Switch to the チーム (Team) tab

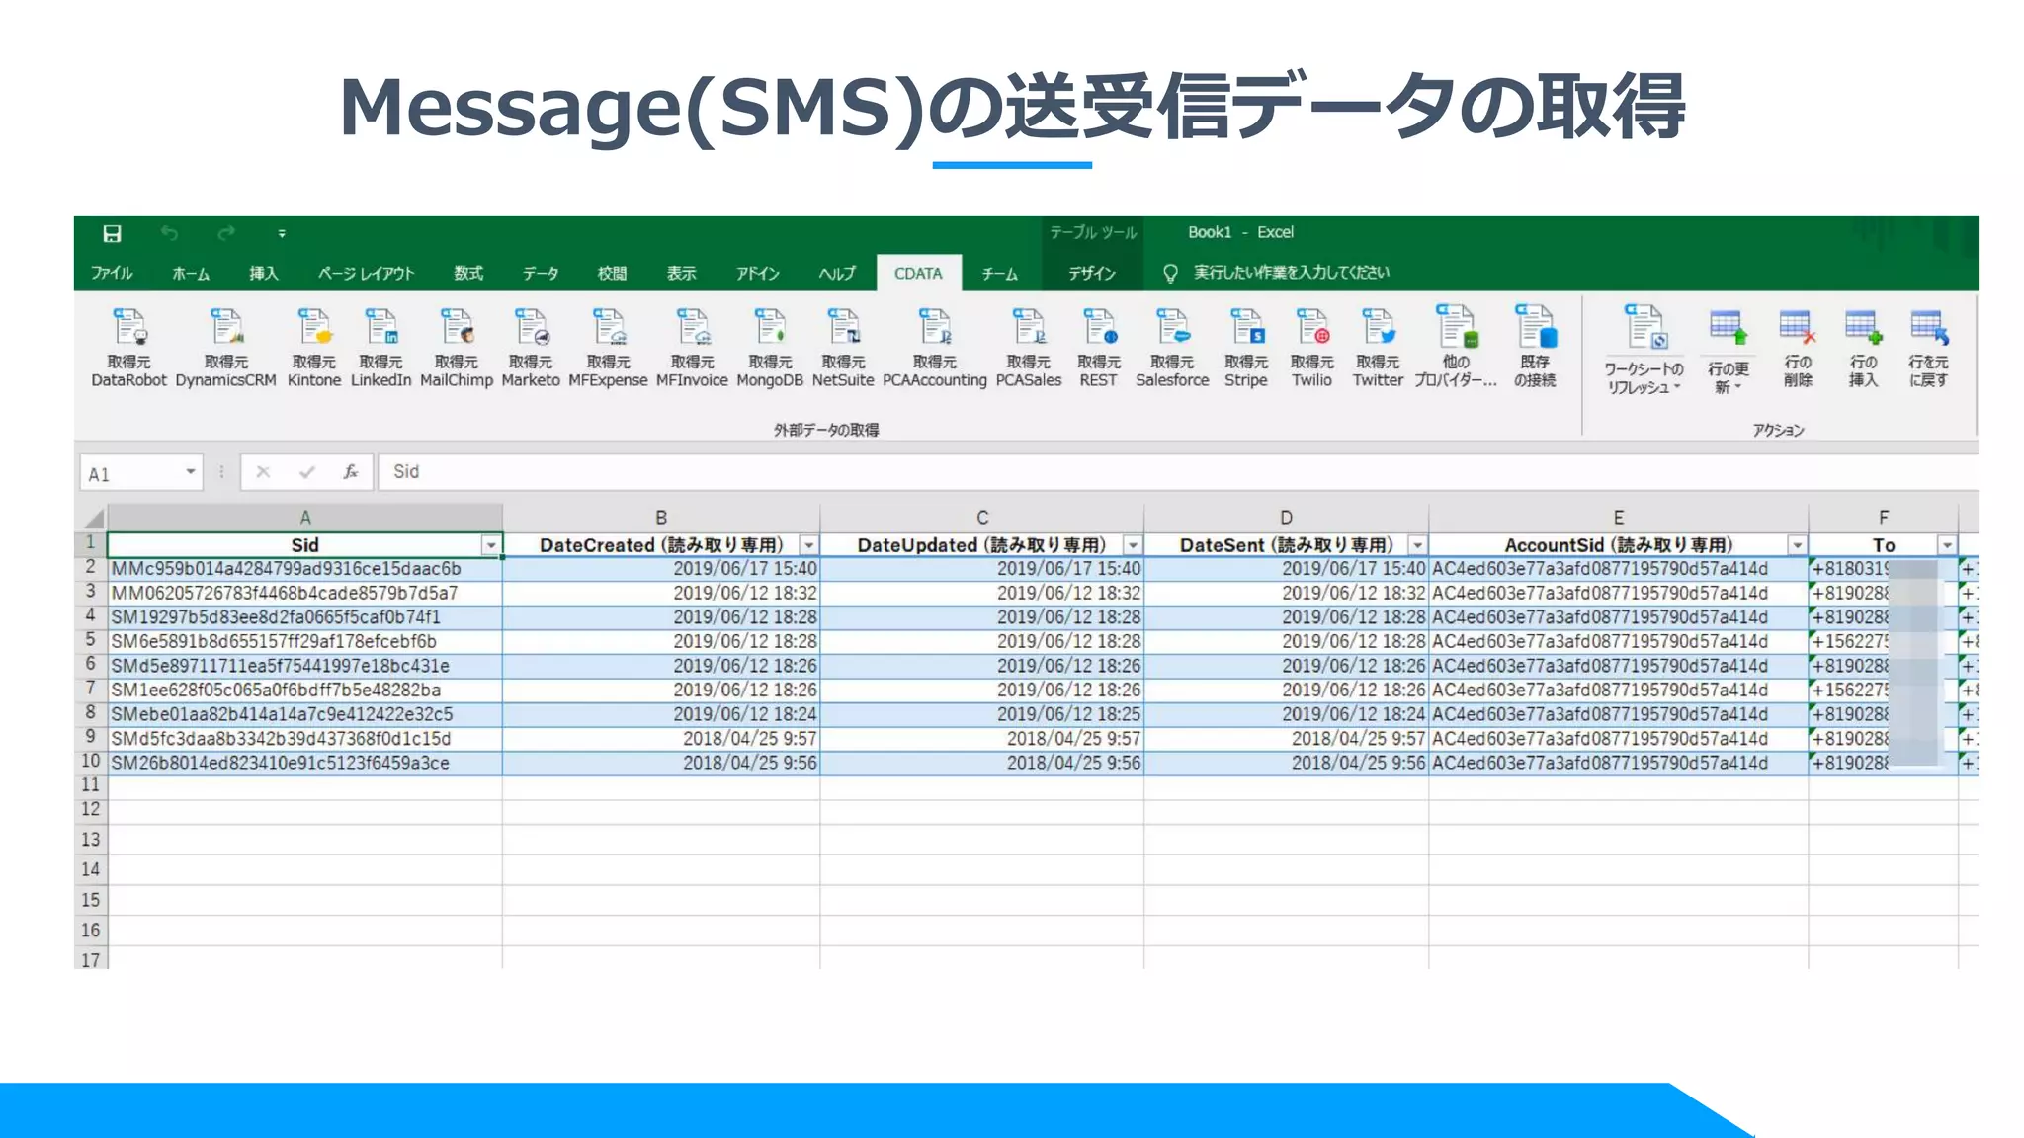(1000, 274)
